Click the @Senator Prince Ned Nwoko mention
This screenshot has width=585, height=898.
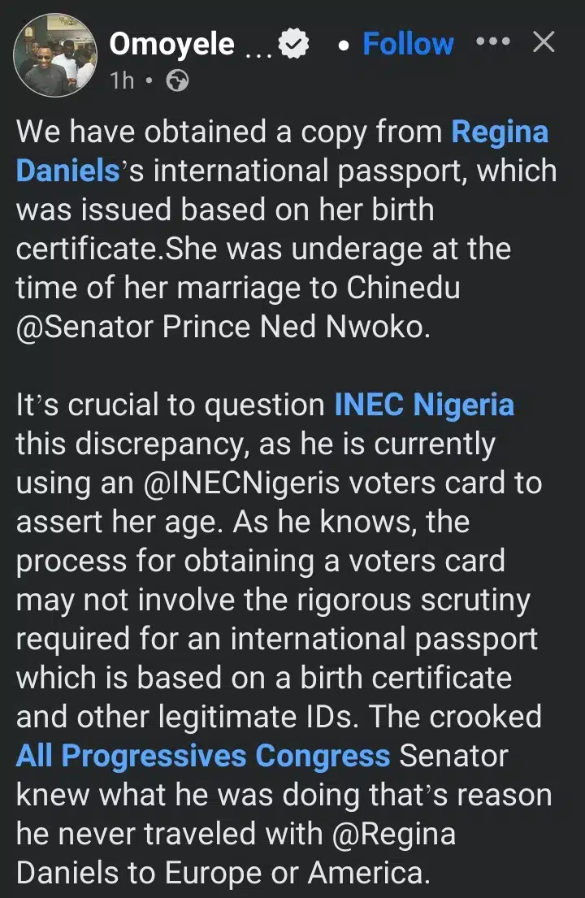[219, 327]
